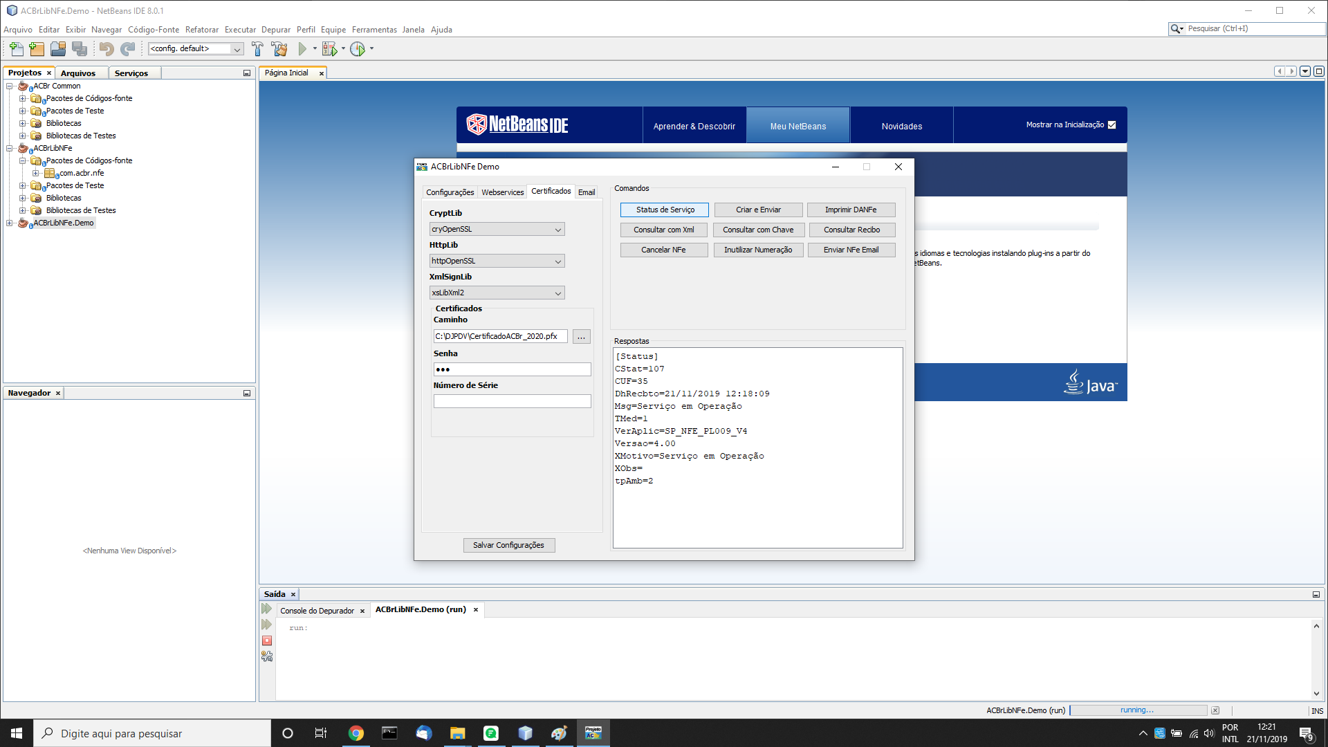Click the Cancelar NFe button
This screenshot has width=1328, height=747.
coord(663,250)
